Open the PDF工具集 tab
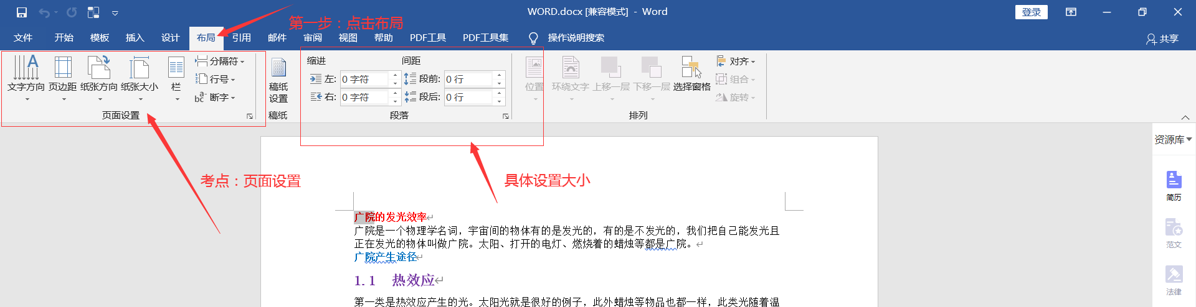 click(x=486, y=38)
